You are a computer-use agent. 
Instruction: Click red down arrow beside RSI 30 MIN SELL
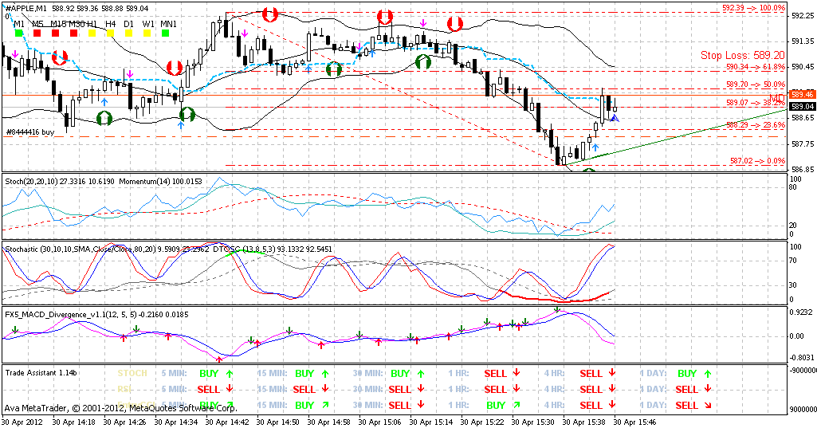[421, 389]
